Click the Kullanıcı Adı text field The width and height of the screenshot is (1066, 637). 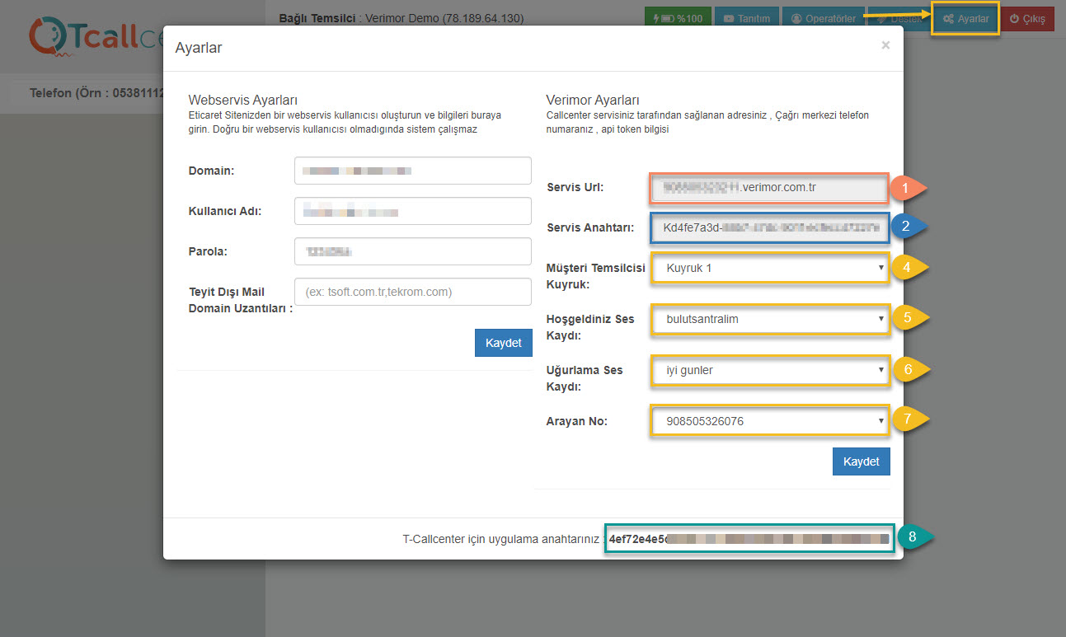412,212
